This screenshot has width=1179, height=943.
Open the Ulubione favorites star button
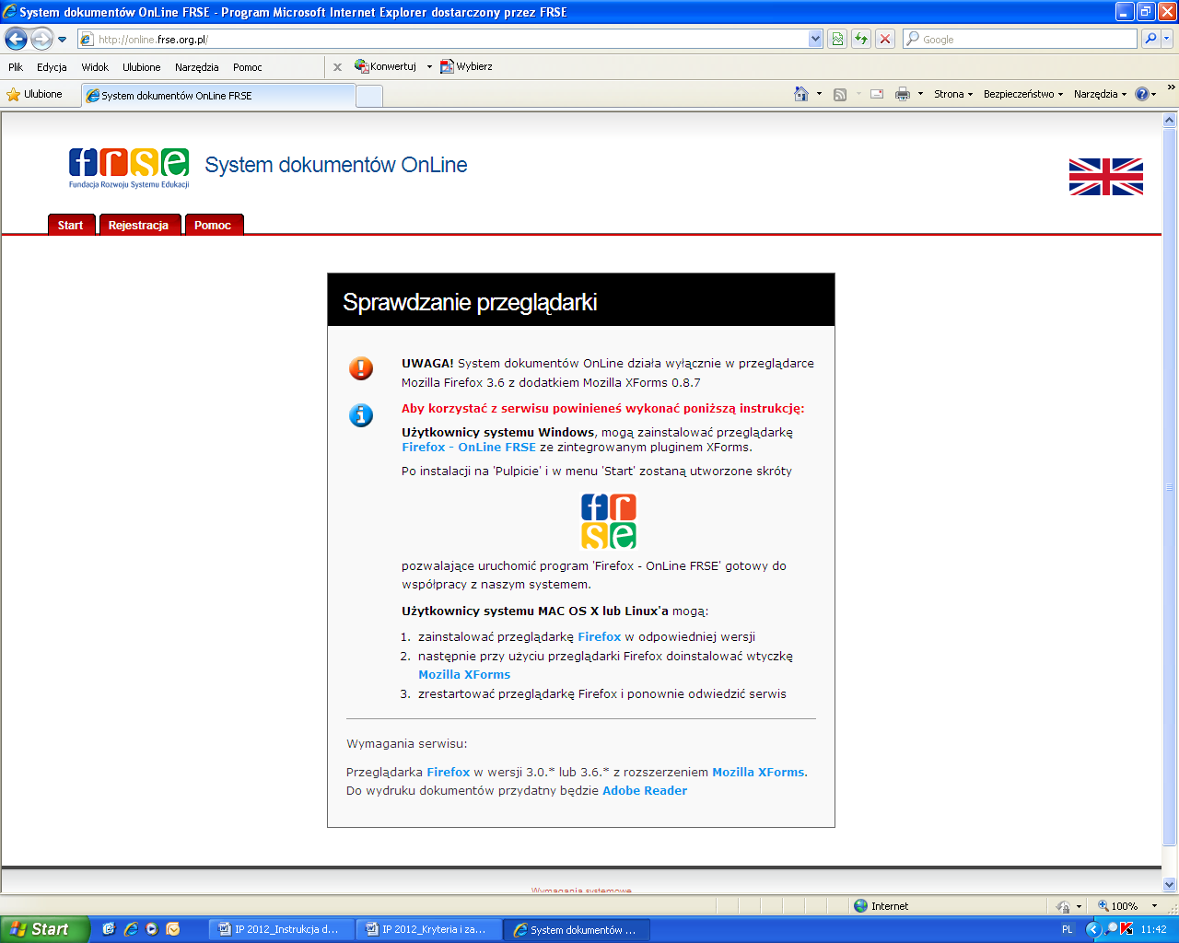(34, 94)
